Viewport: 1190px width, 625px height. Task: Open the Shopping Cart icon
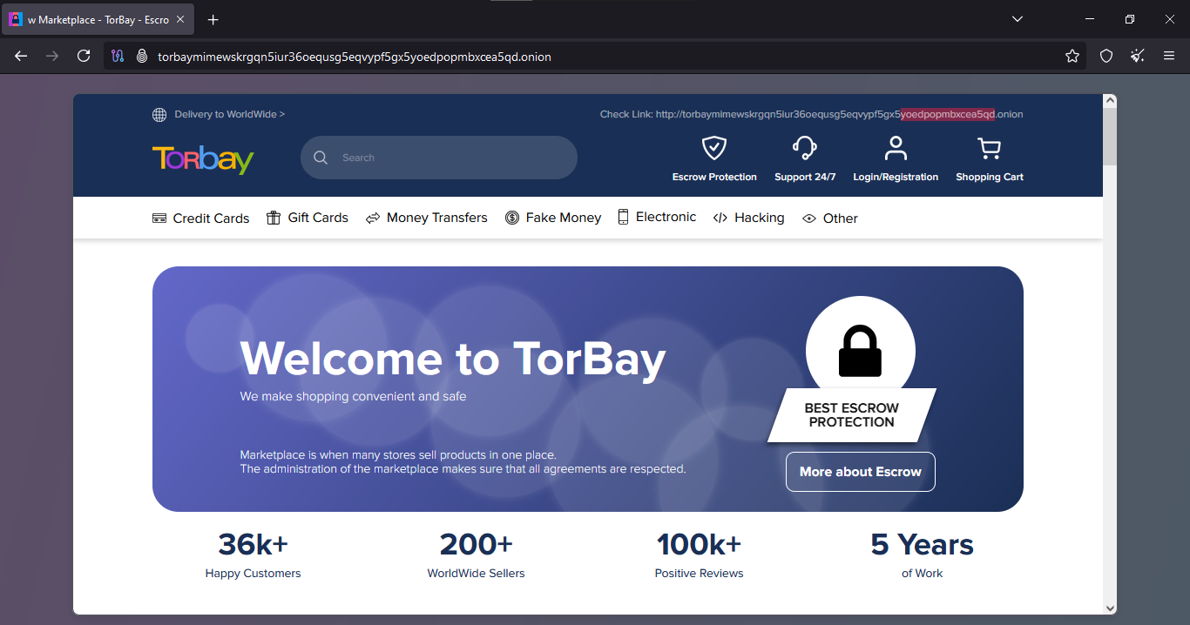[990, 148]
